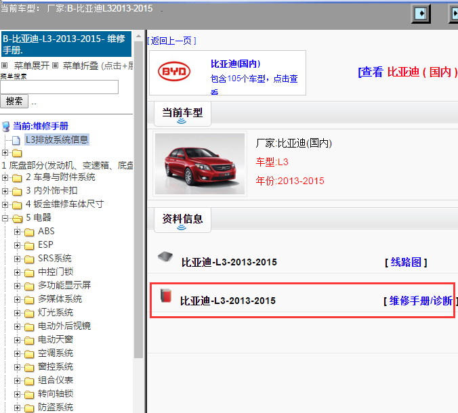
Task: Select 电动天窗 tree item
Action: click(x=56, y=340)
